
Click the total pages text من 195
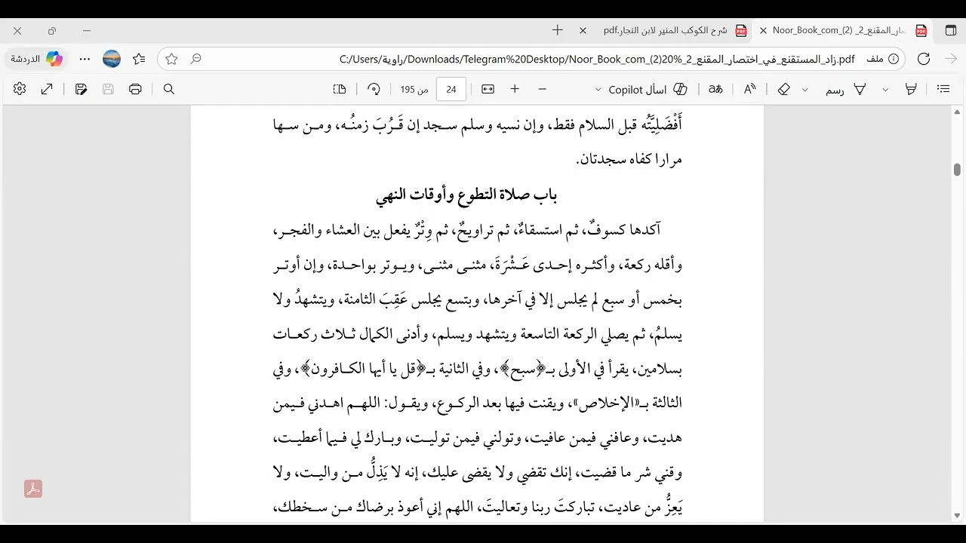pos(414,89)
